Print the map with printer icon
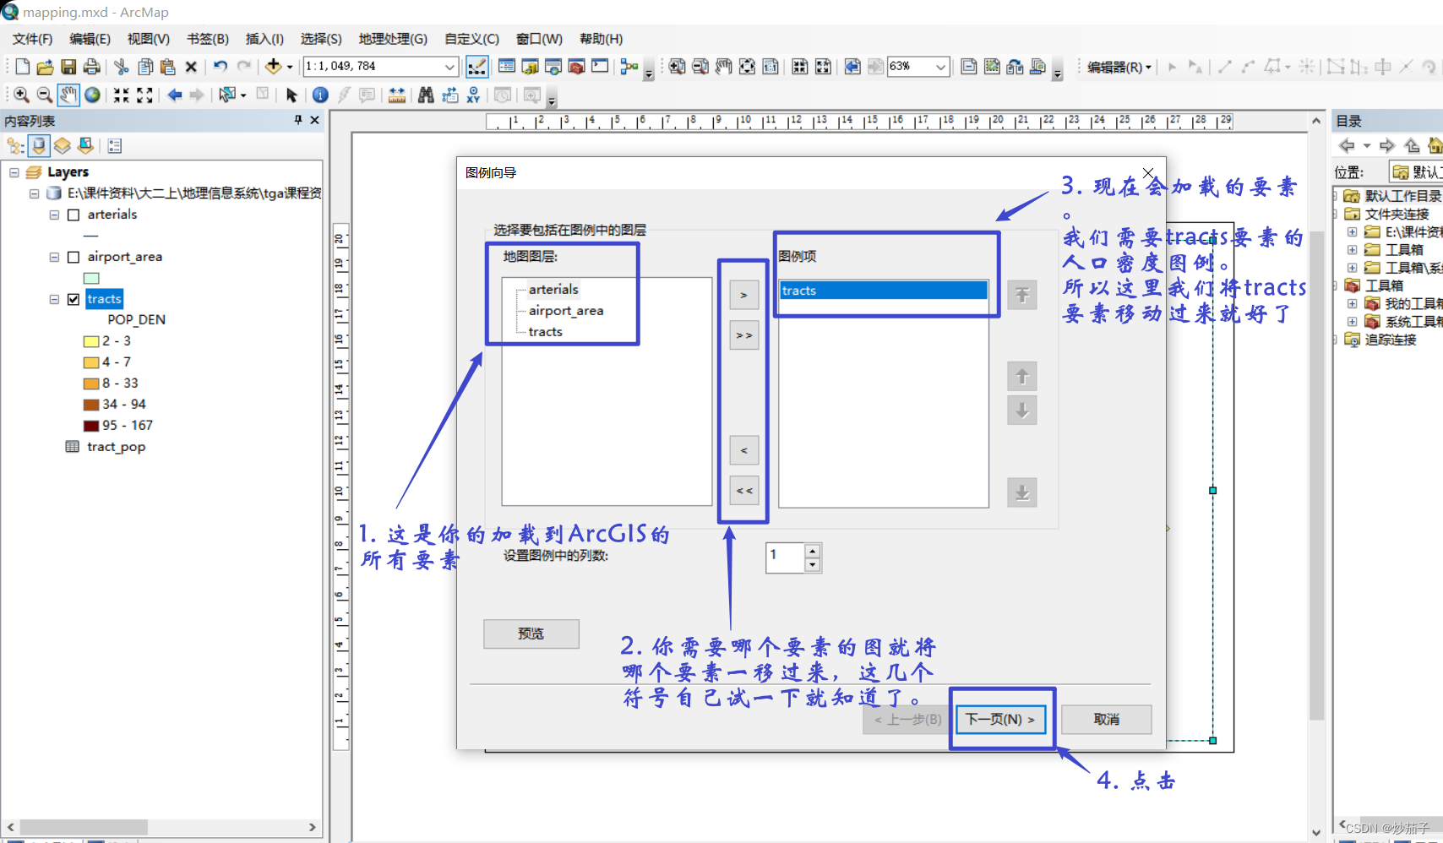This screenshot has height=843, width=1443. click(x=92, y=67)
